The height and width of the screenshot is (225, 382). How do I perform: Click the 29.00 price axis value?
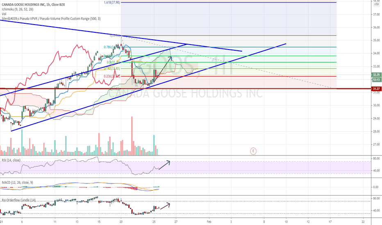pyautogui.click(x=376, y=119)
